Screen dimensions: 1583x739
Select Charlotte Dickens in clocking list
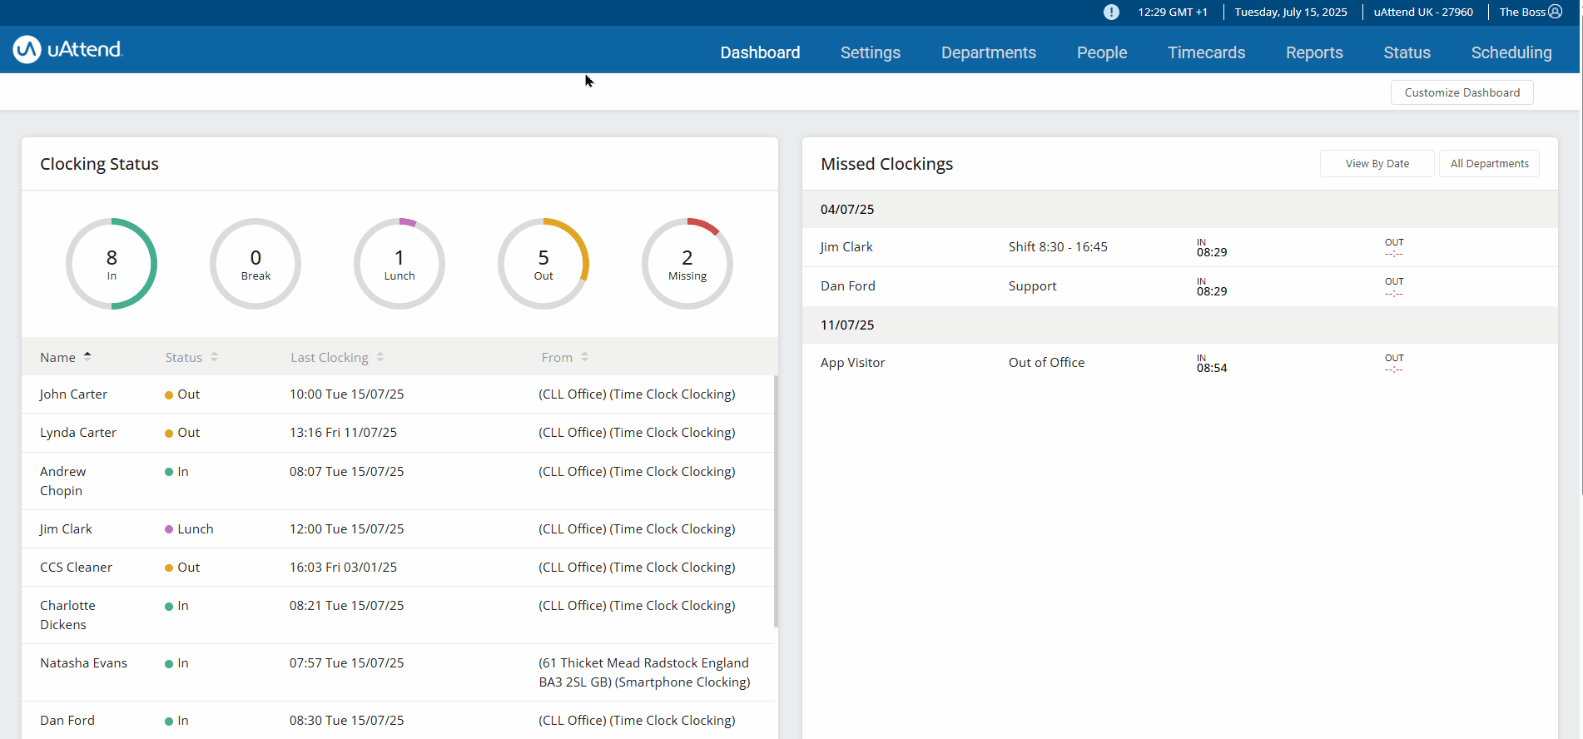click(x=67, y=615)
